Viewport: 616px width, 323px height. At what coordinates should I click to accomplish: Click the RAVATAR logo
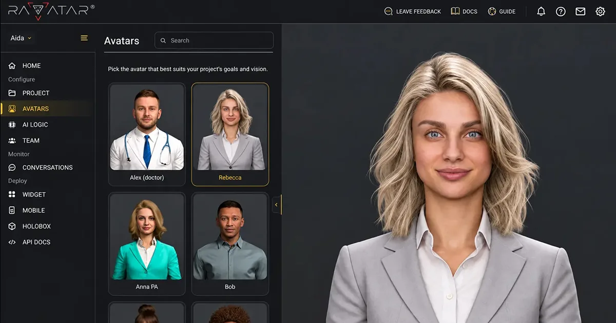(x=51, y=11)
